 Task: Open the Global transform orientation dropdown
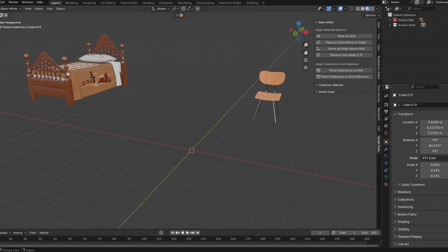point(160,9)
